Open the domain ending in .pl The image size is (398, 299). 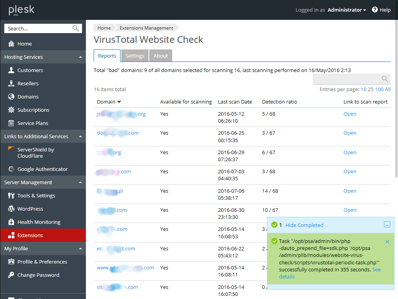[110, 191]
